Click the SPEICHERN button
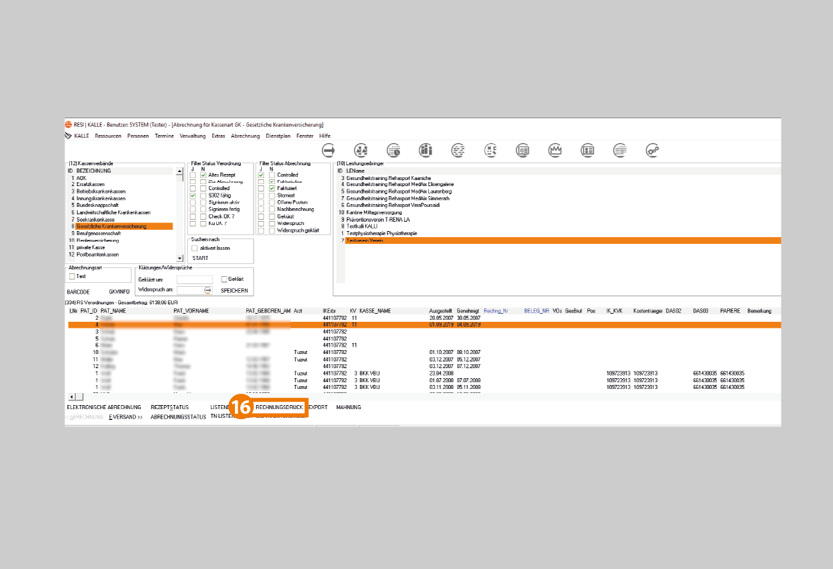This screenshot has height=569, width=833. coord(234,291)
